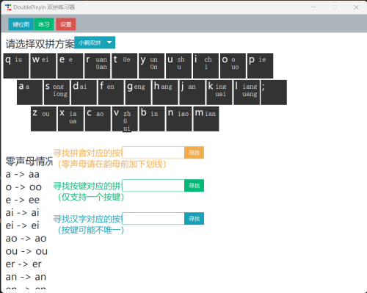This screenshot has height=293, width=367.
Task: Click the j key tile (an)
Action: [x=192, y=93]
